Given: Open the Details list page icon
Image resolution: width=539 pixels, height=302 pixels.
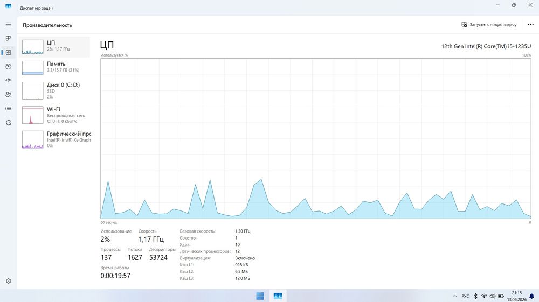Looking at the screenshot, I should coord(8,108).
